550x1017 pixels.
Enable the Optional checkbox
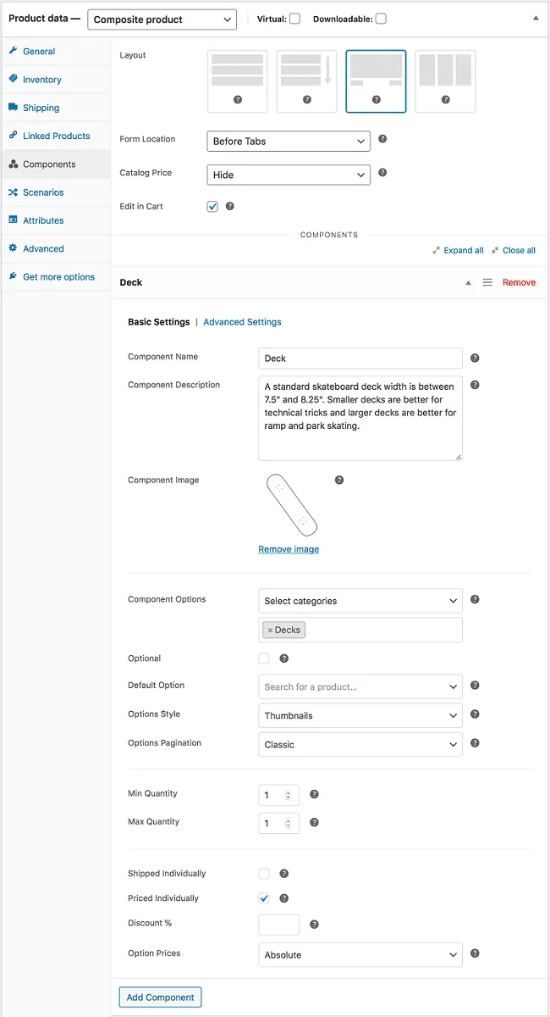pyautogui.click(x=264, y=659)
